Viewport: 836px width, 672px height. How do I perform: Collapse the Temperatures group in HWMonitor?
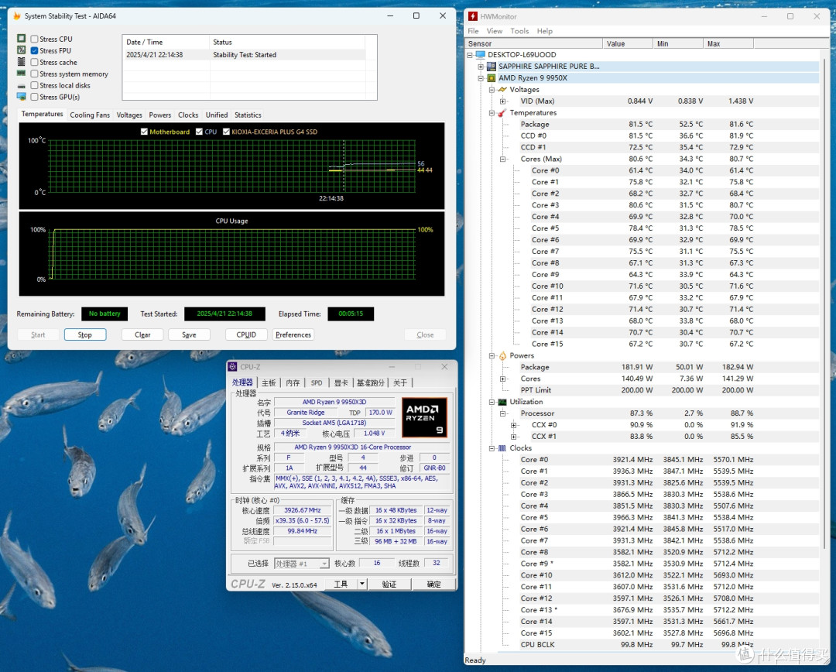(x=492, y=113)
